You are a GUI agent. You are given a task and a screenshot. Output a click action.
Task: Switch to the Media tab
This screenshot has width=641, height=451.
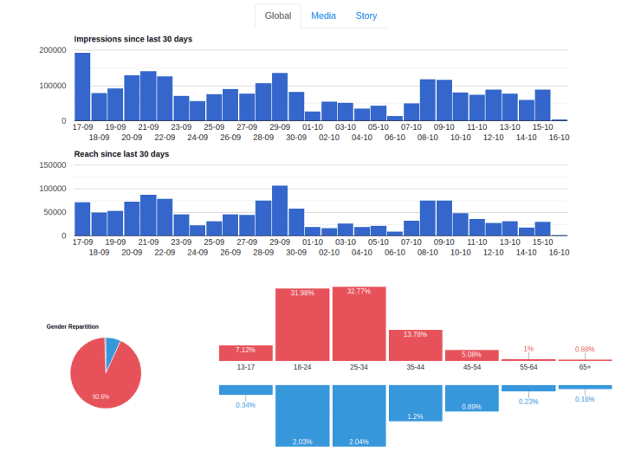pos(323,16)
